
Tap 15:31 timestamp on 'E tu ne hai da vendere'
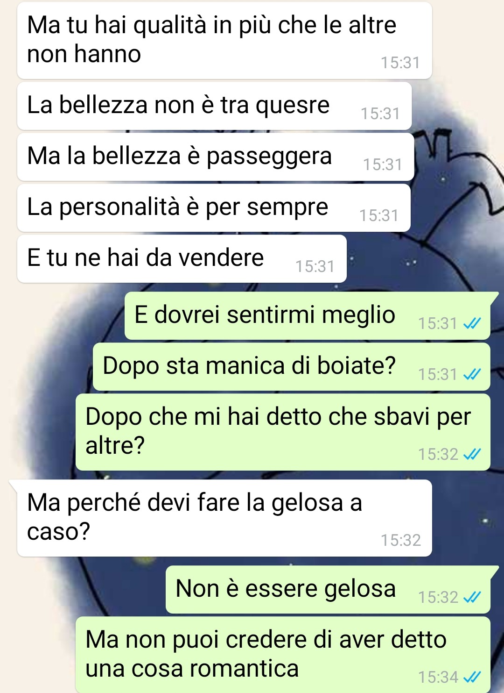coord(315,266)
